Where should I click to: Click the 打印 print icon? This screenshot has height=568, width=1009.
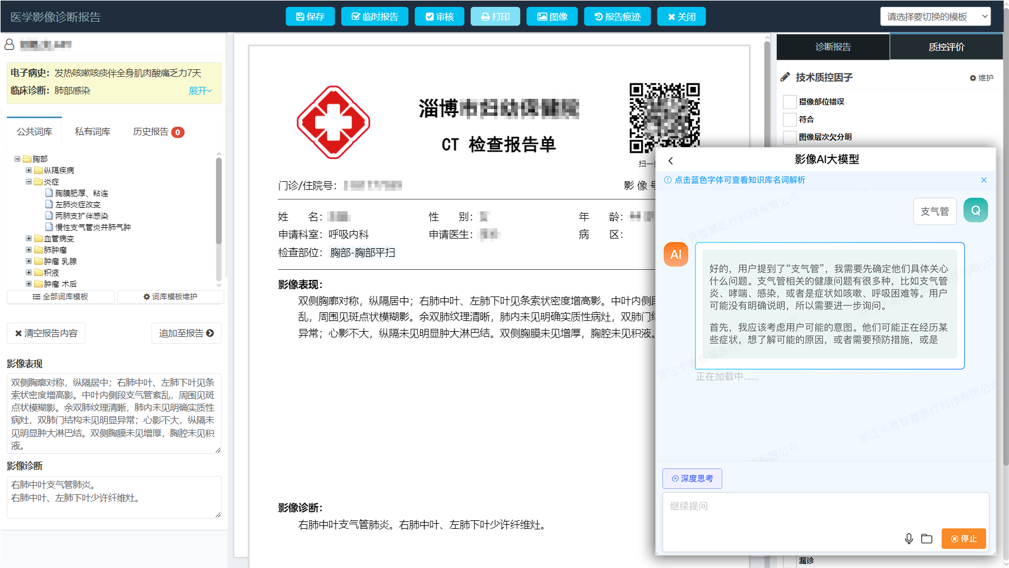pos(484,16)
